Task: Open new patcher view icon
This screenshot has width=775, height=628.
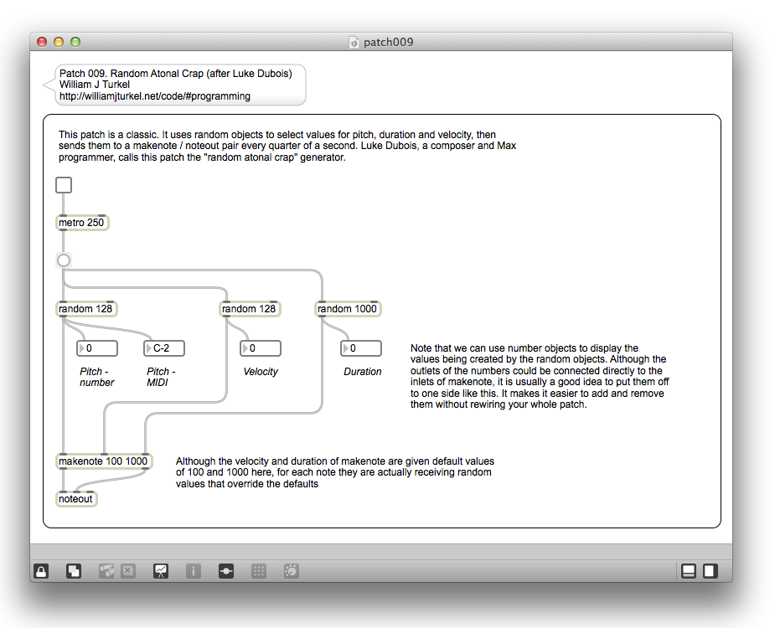Action: pos(74,571)
